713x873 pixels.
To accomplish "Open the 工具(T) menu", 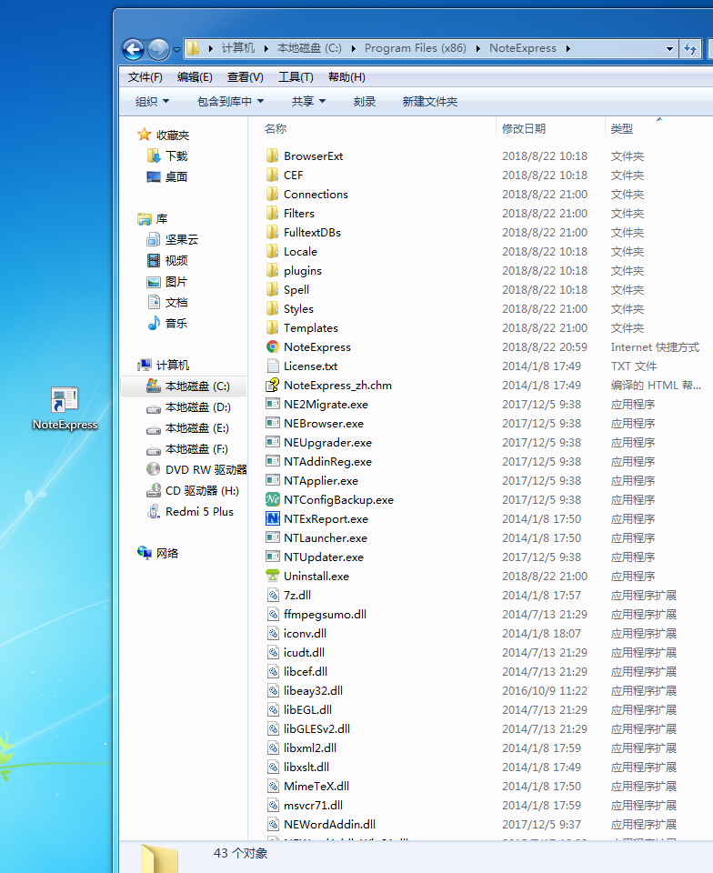I will point(296,76).
